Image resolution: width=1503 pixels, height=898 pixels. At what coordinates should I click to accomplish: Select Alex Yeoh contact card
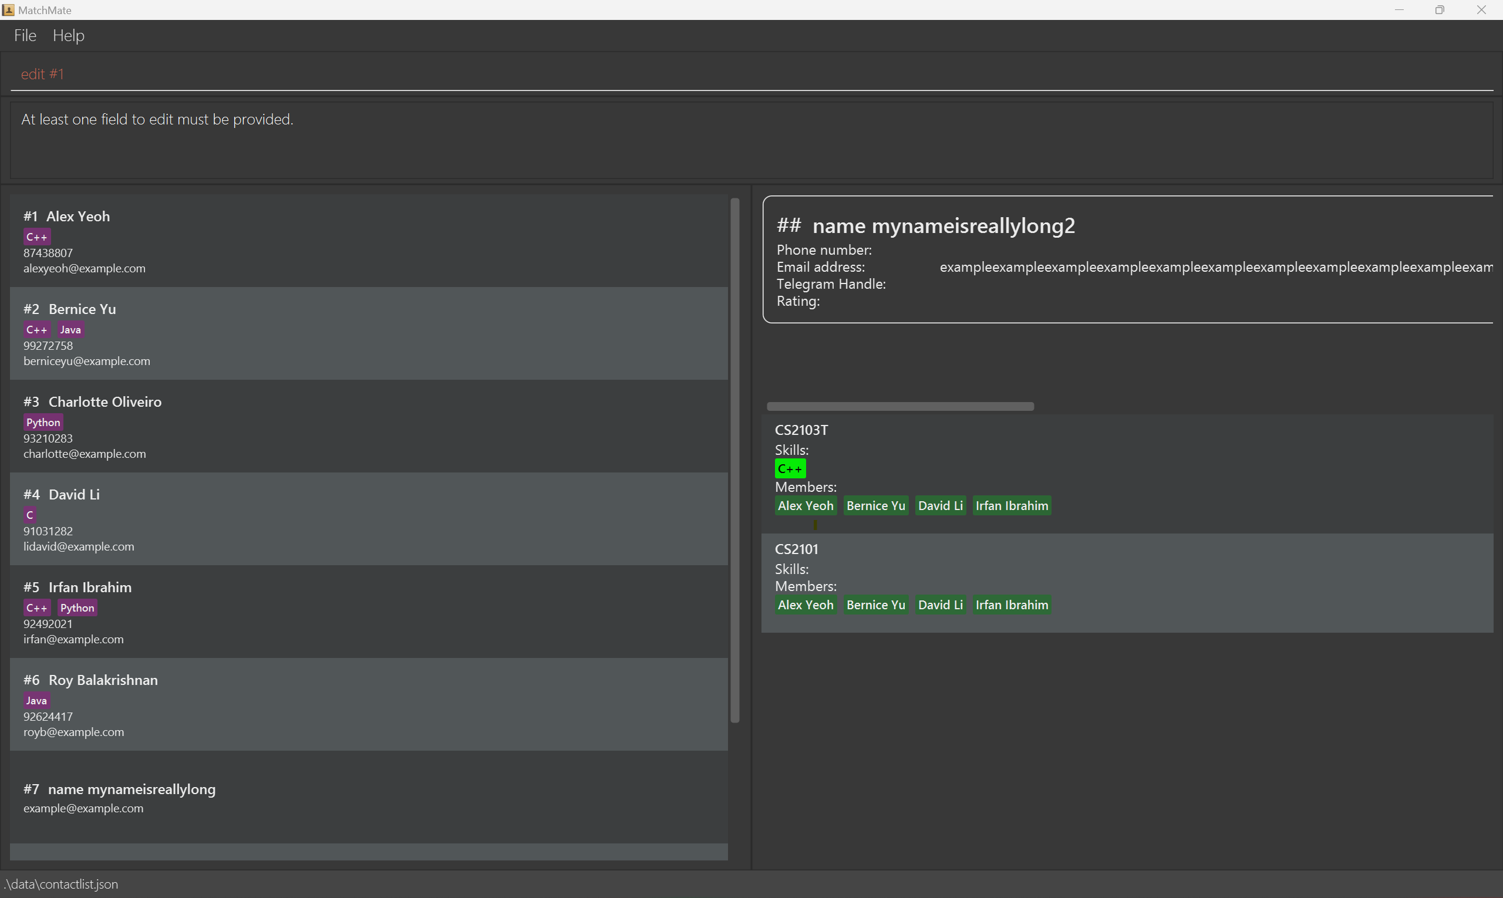coord(368,241)
